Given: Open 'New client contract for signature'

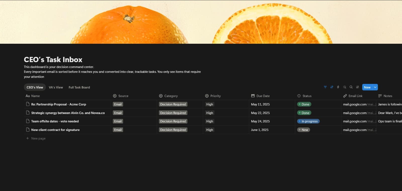Looking at the screenshot, I should pyautogui.click(x=55, y=130).
